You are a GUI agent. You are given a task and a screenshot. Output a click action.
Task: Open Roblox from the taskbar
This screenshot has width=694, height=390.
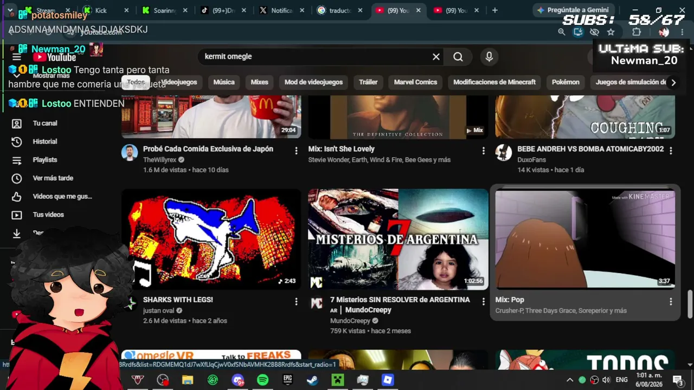[387, 380]
